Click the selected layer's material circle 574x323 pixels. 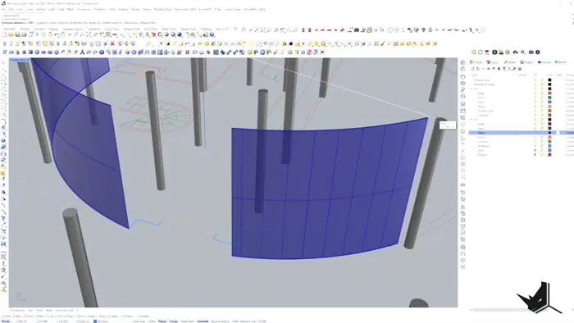point(558,133)
